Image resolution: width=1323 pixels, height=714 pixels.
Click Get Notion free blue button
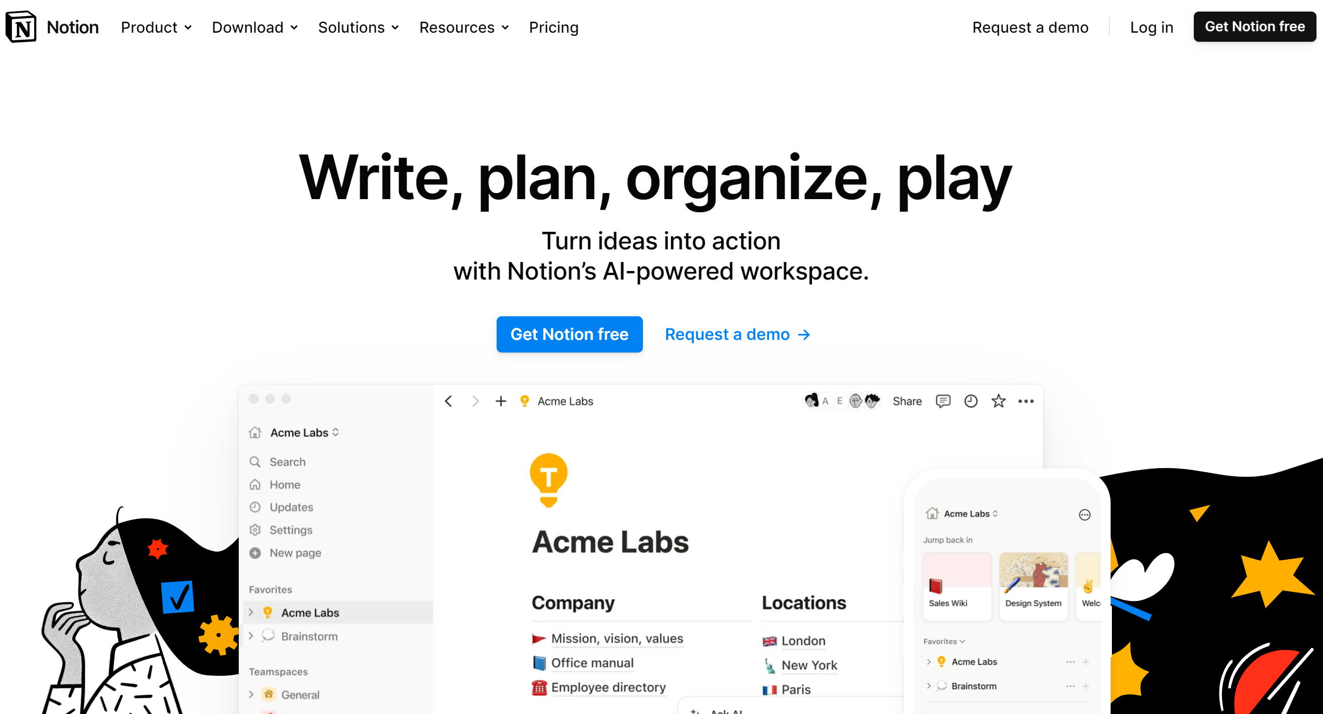point(570,334)
